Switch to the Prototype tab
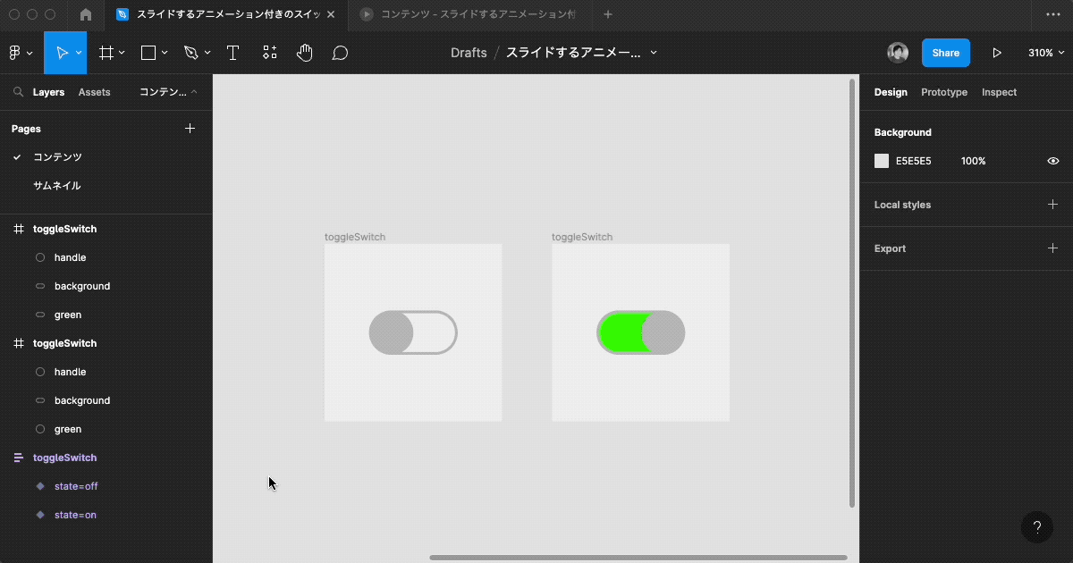1073x563 pixels. pos(944,92)
